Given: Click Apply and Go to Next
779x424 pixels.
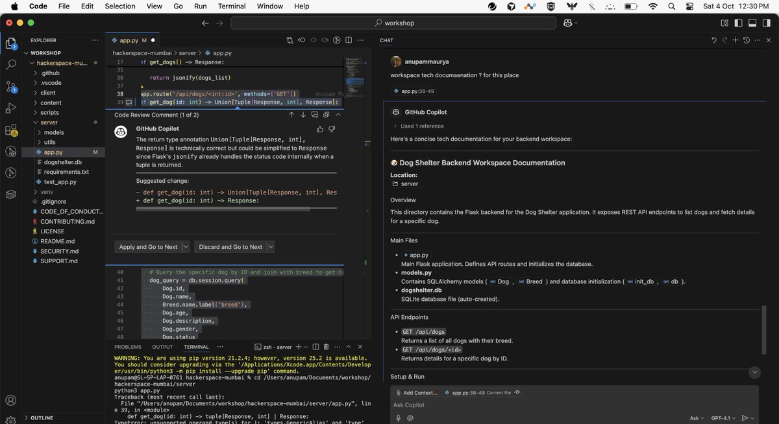Looking at the screenshot, I should click(x=148, y=247).
